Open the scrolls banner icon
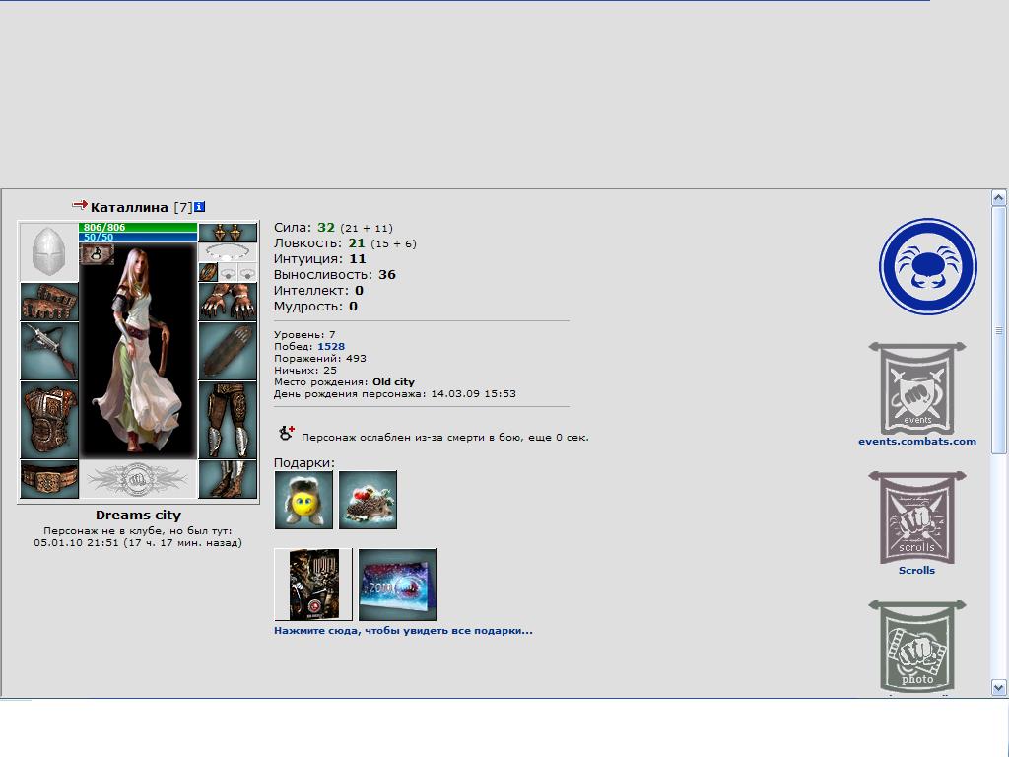 pos(917,518)
